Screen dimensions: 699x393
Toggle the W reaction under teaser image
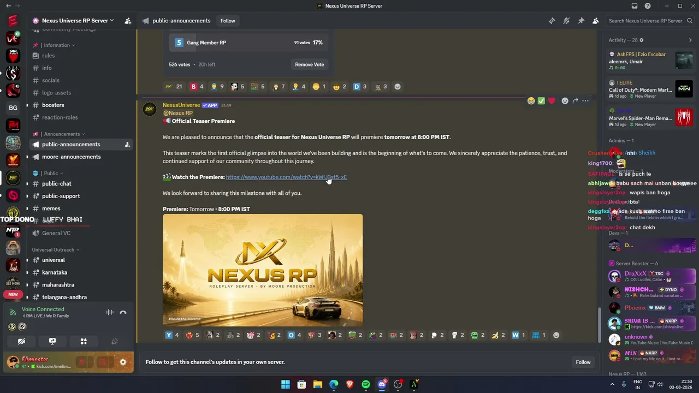coord(519,335)
